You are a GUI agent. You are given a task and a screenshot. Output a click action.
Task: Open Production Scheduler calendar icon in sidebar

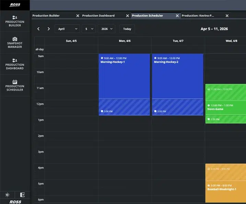pos(15,82)
